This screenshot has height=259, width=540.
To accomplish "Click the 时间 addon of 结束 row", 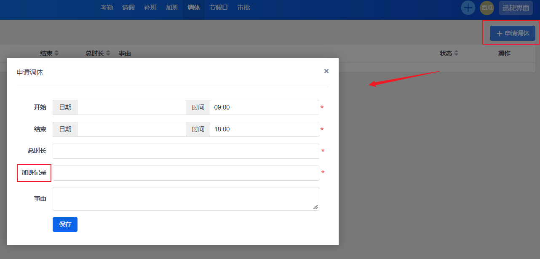I will coord(198,129).
